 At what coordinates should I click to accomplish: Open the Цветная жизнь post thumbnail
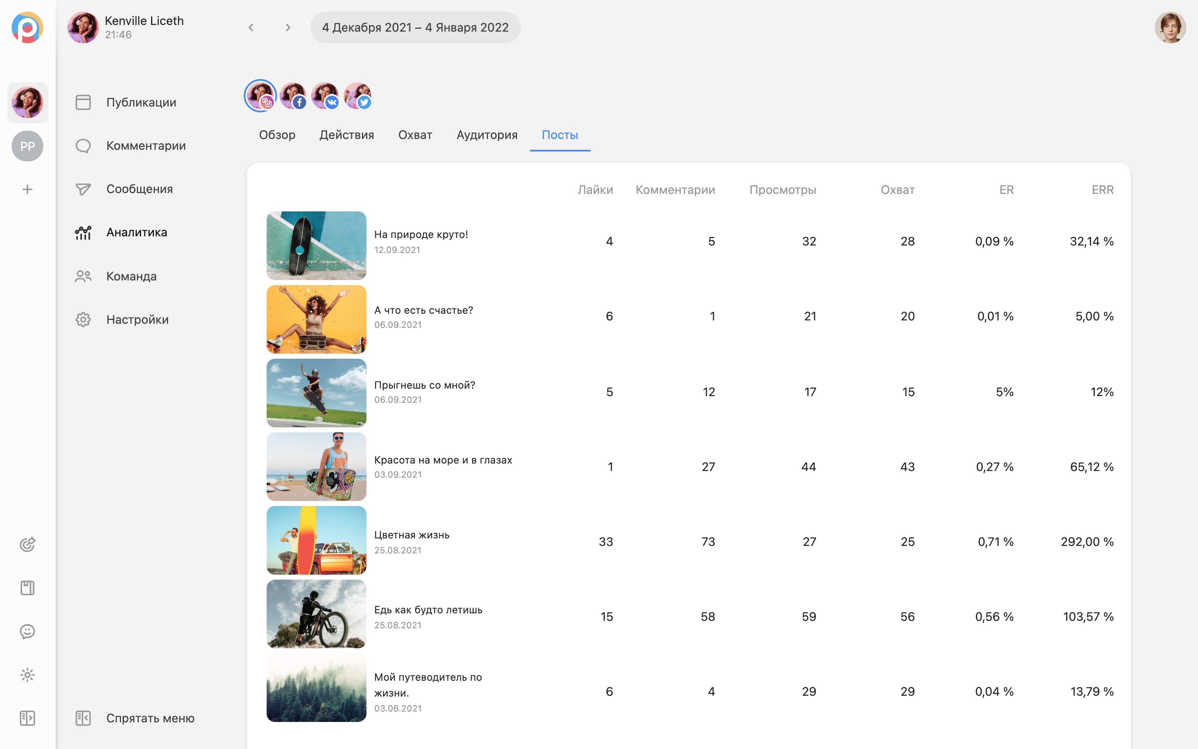316,541
